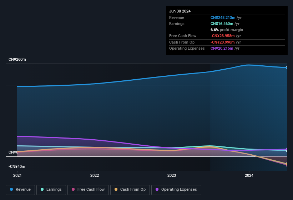This screenshot has height=200, width=293.
Task: Click the -CN¥20.990m cash from op value
Action: click(x=223, y=42)
